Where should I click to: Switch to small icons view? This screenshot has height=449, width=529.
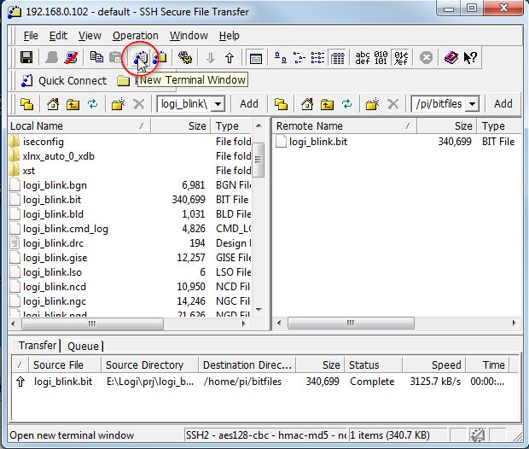299,58
